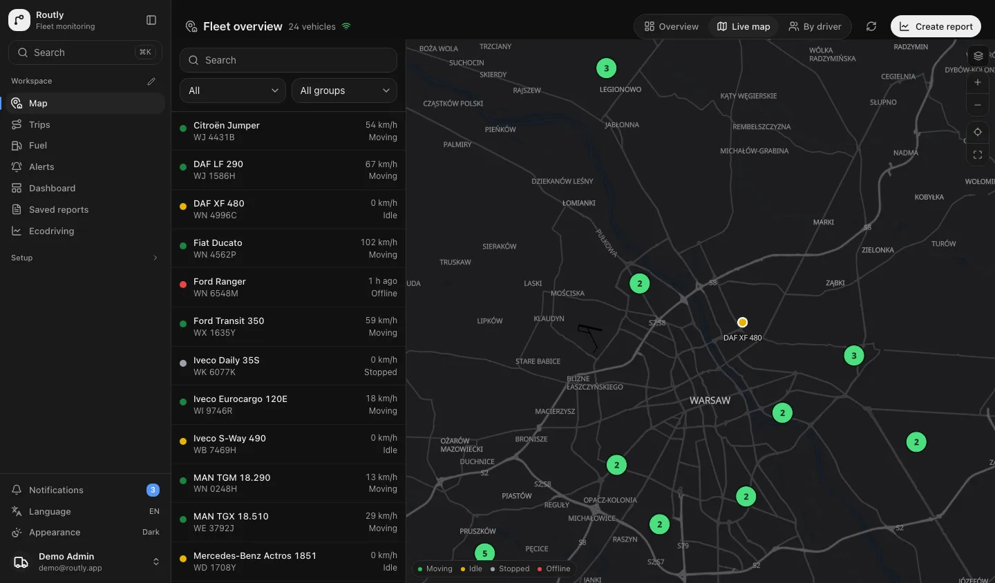Click the cluster of 5 vehicles
Screen dimensions: 995x583
[x=485, y=553]
